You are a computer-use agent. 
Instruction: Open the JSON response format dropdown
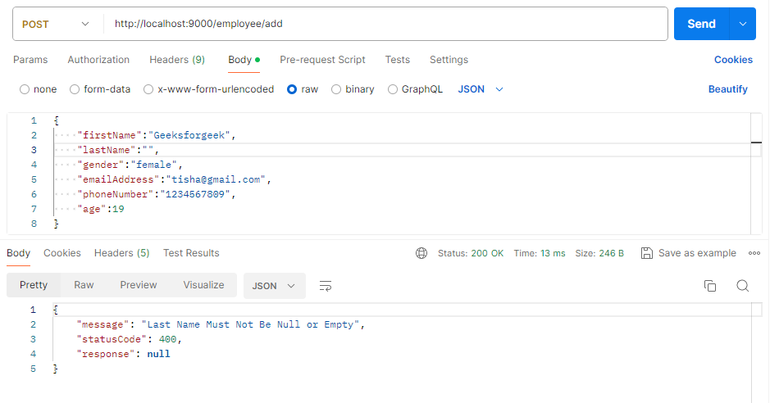[275, 285]
